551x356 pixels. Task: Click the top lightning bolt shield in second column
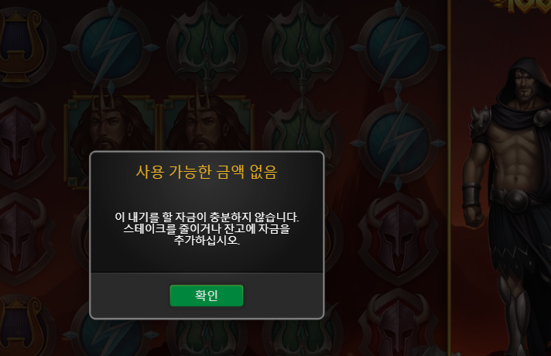pos(111,46)
